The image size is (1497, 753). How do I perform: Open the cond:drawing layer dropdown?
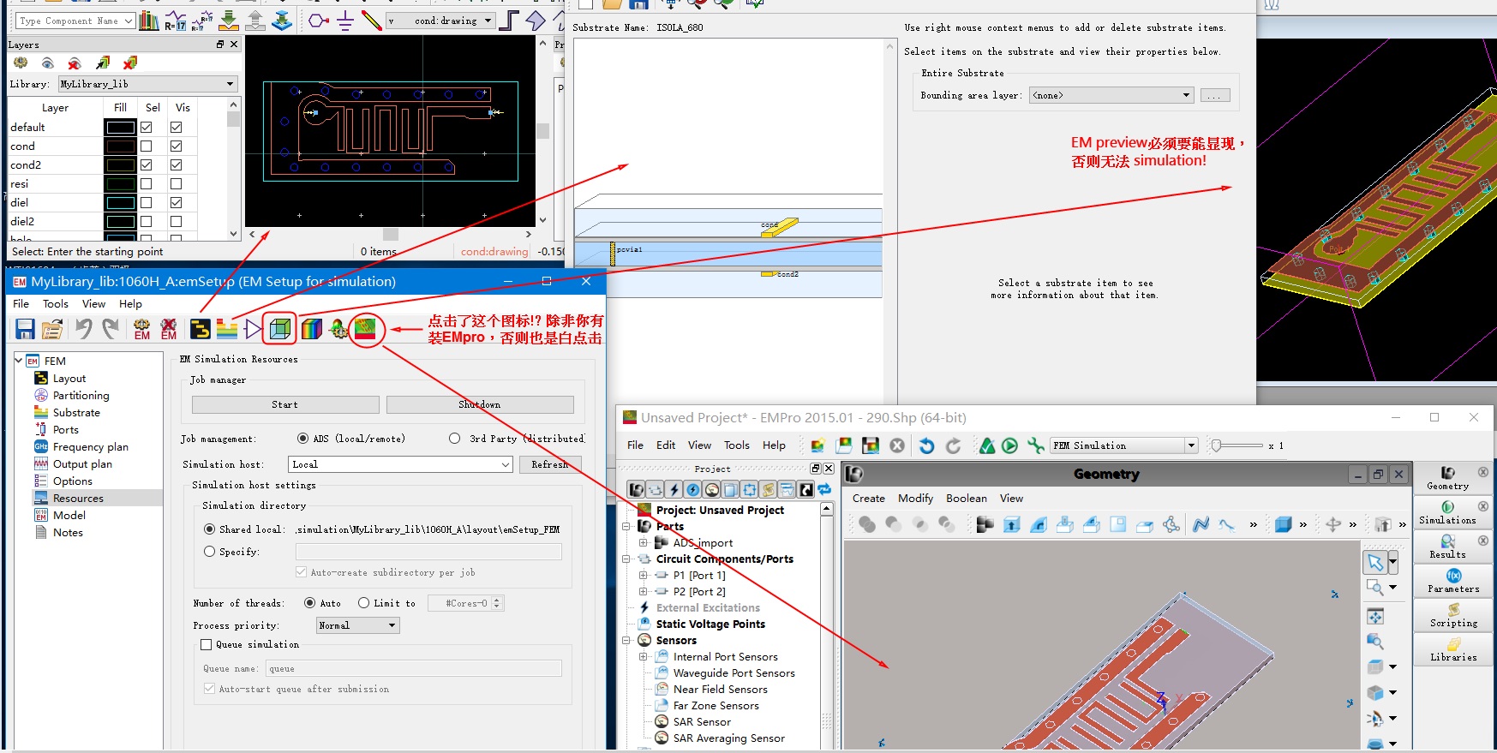click(x=440, y=21)
